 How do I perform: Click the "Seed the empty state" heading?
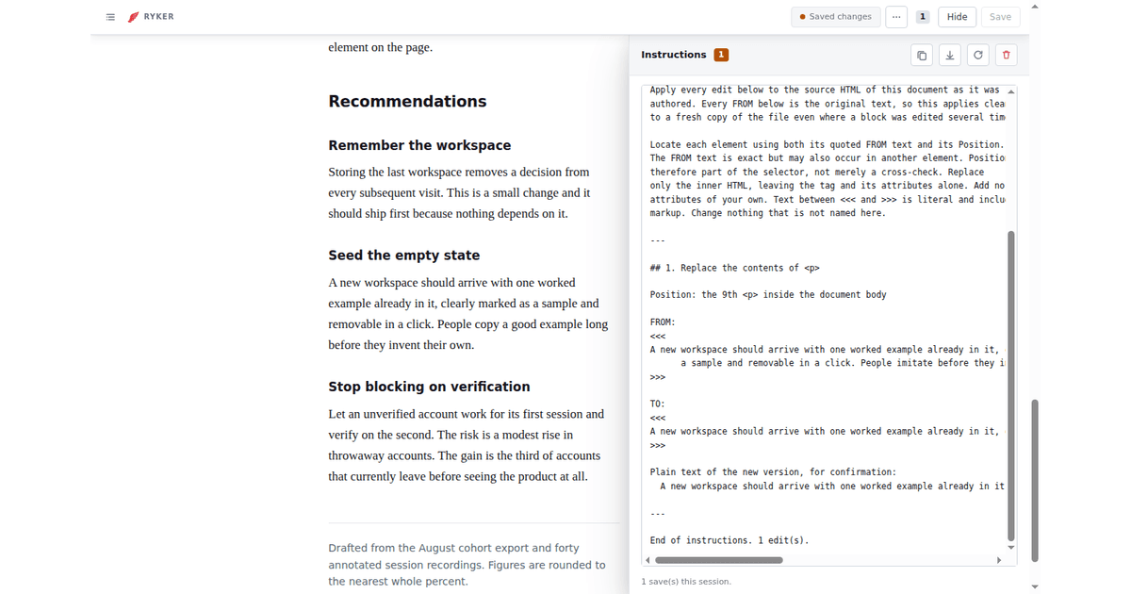(x=403, y=256)
